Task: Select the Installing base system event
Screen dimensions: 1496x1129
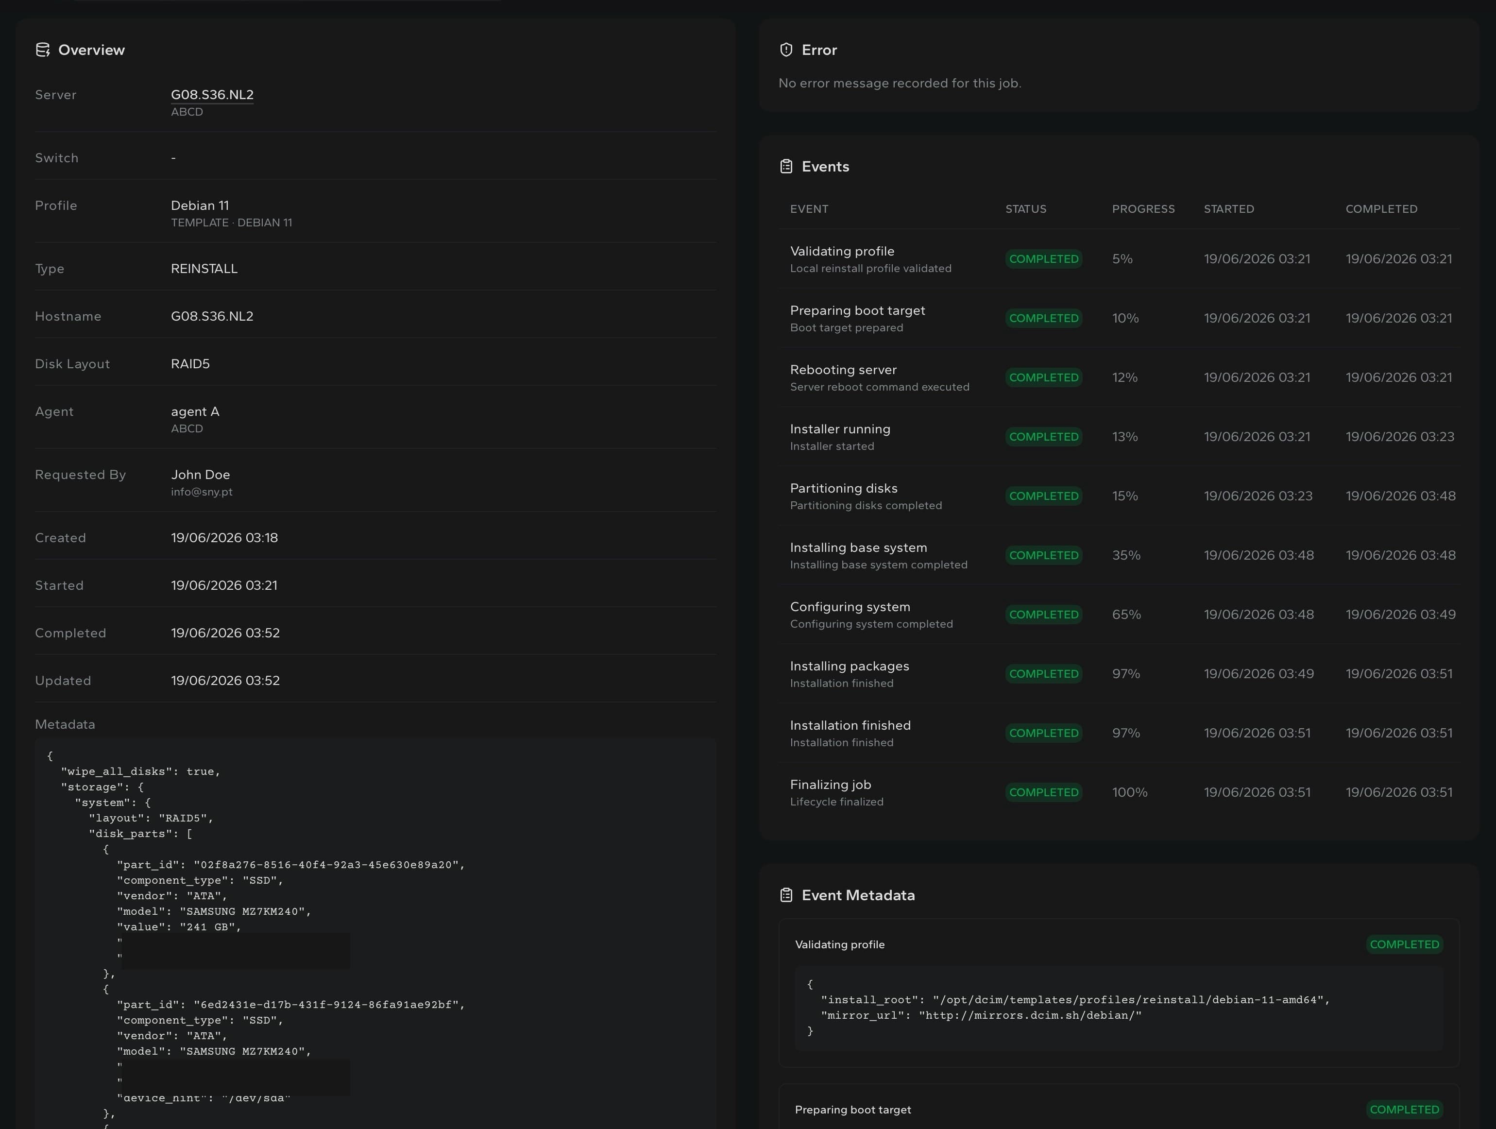Action: [x=1119, y=555]
